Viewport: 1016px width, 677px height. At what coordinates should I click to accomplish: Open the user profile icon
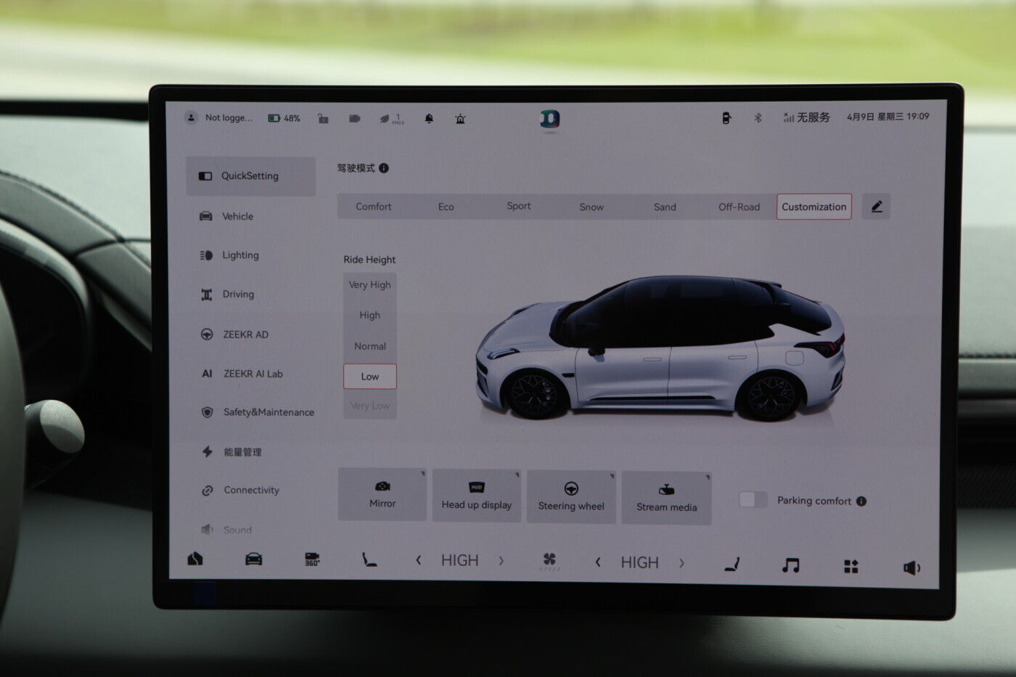[x=191, y=118]
